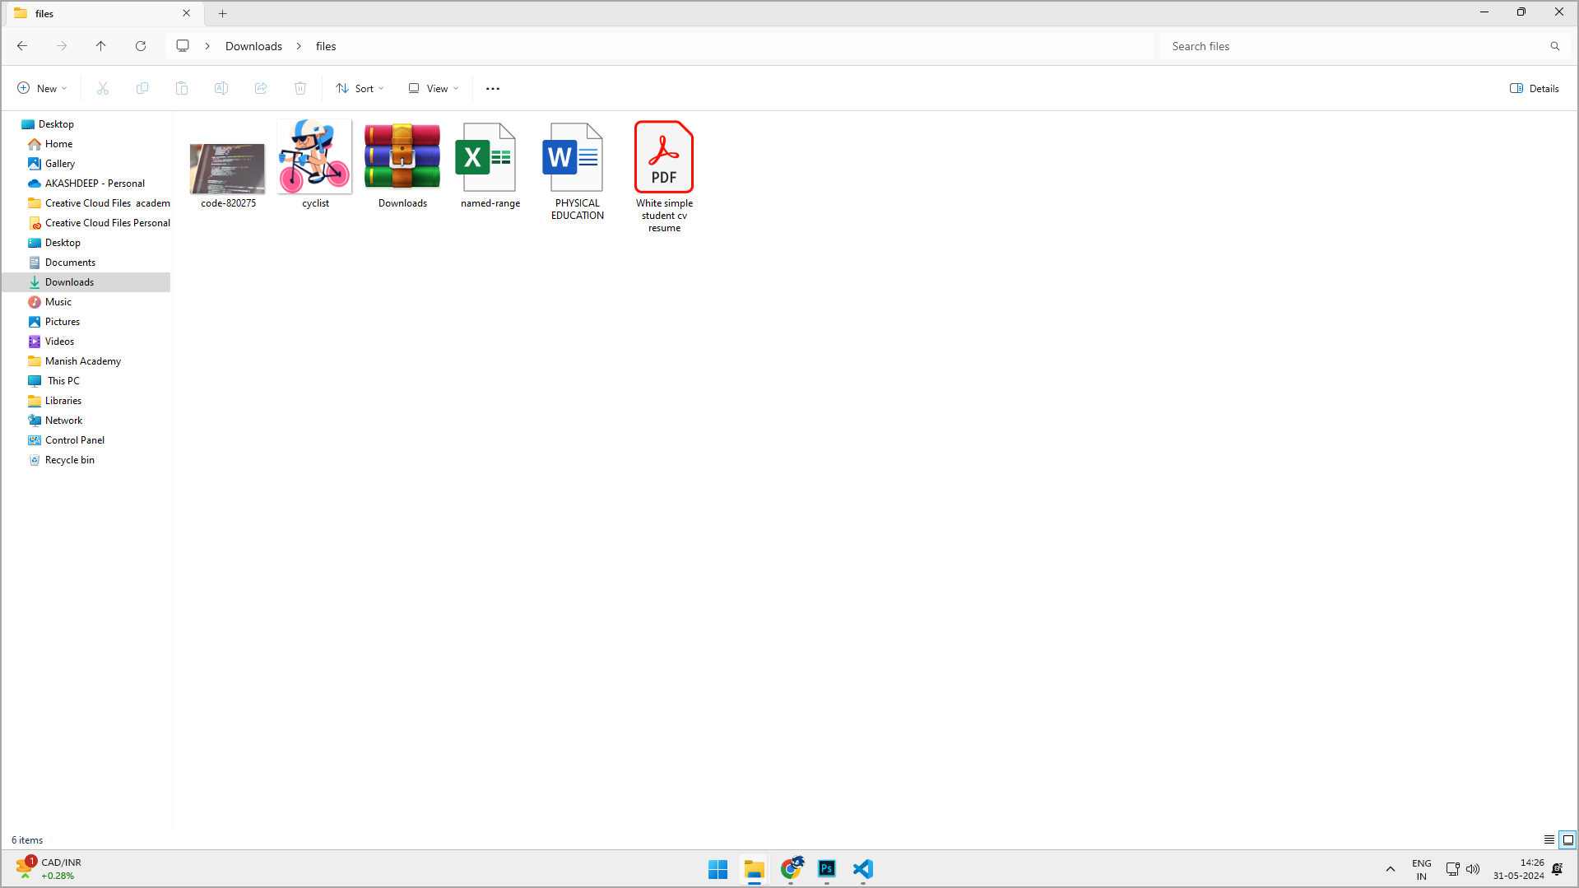Screen dimensions: 1579x888
Task: Select the cyclist image thumbnail
Action: [x=315, y=158]
